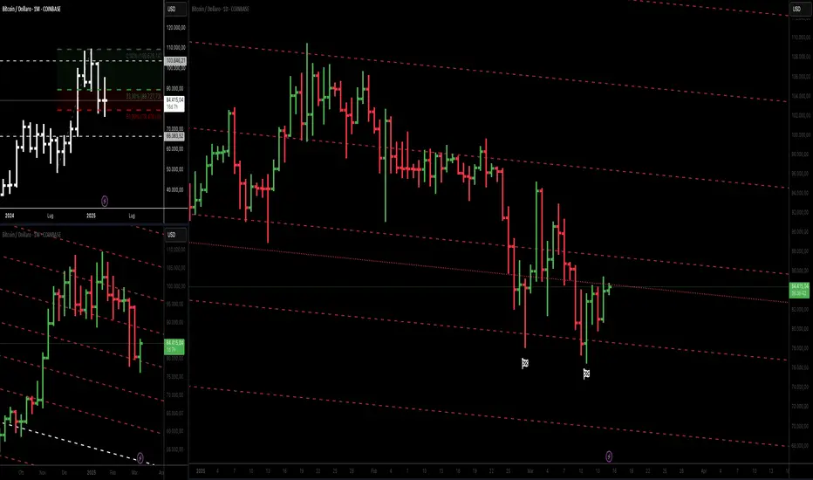Click the purple lightning event icon on the daily chart

click(x=609, y=456)
